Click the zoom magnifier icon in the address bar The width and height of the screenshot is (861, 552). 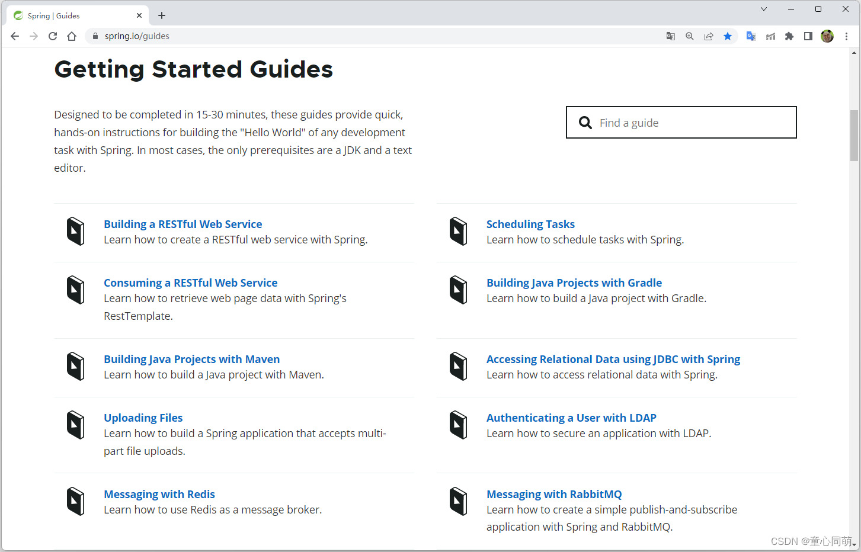coord(690,36)
